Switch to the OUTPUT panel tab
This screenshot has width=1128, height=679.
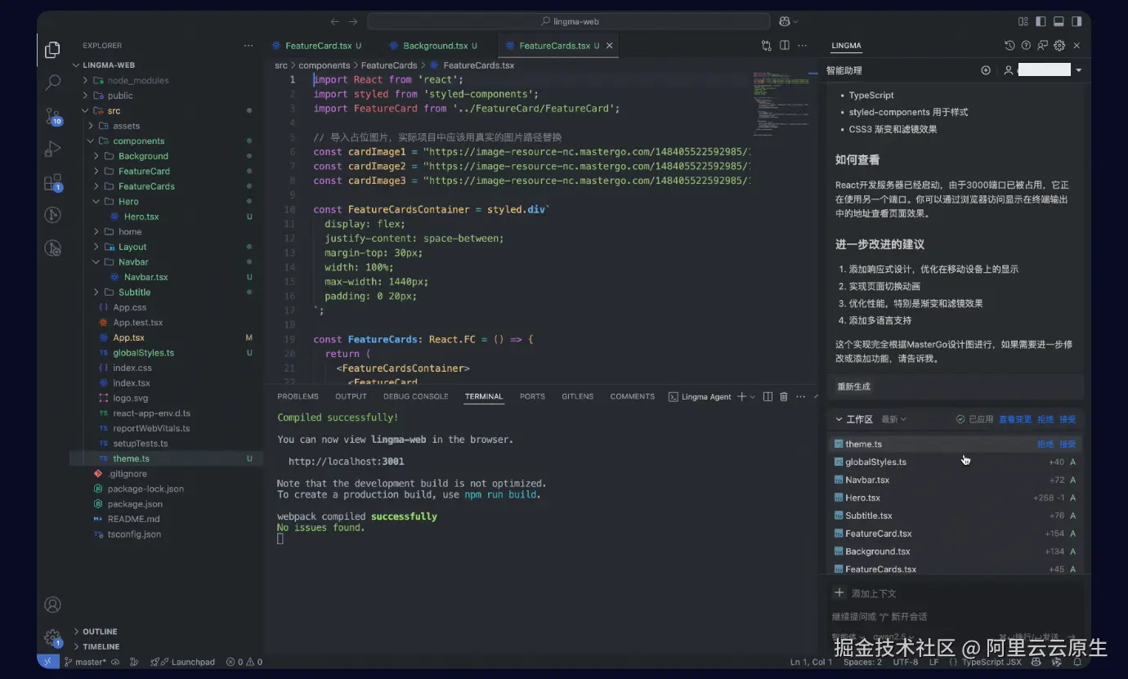(x=351, y=396)
